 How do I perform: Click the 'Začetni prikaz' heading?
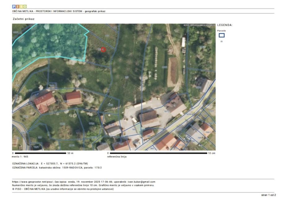(23, 19)
